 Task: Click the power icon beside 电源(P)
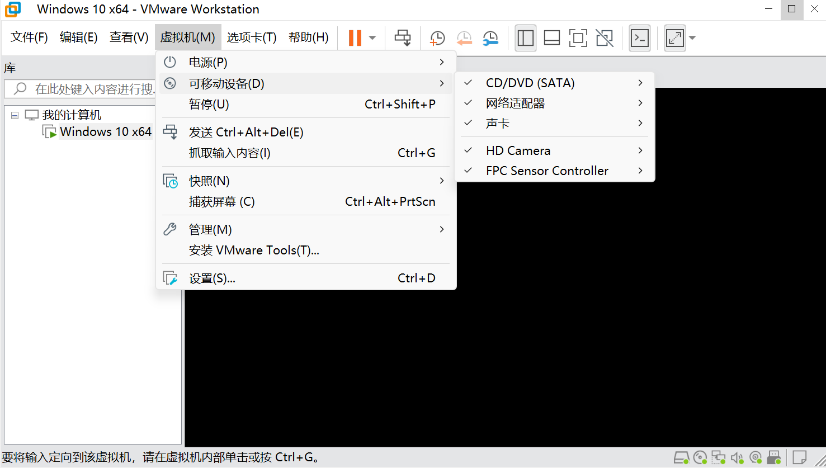[x=170, y=62]
